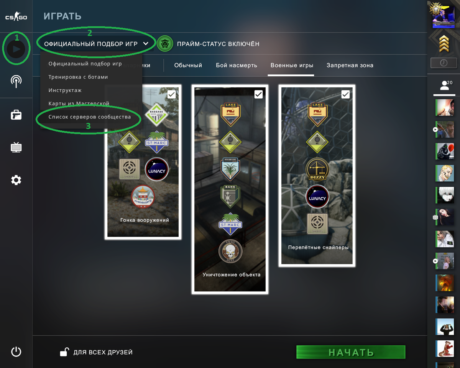Open the Watch TV icon in sidebar

point(16,147)
